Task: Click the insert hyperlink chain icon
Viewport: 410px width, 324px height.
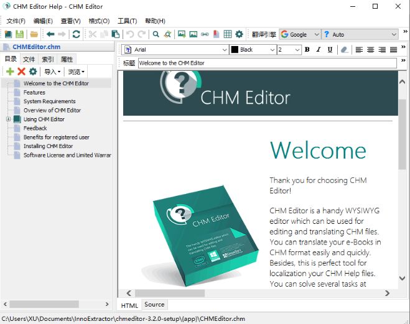Action: point(205,34)
